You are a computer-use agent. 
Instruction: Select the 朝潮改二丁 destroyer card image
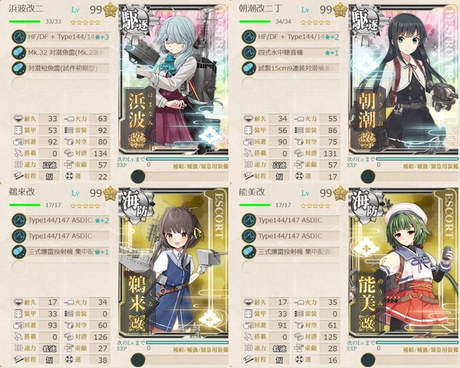(x=404, y=79)
